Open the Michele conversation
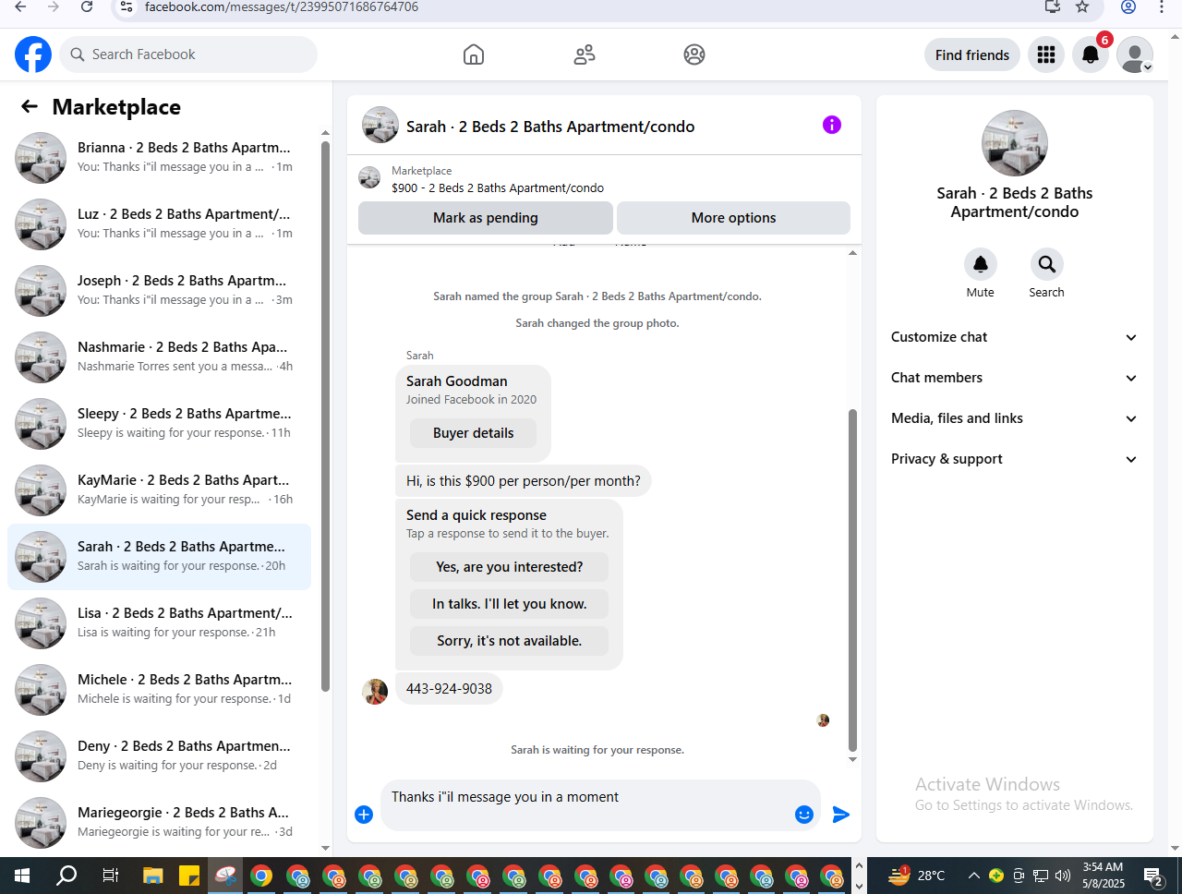1182x894 pixels. coord(159,690)
